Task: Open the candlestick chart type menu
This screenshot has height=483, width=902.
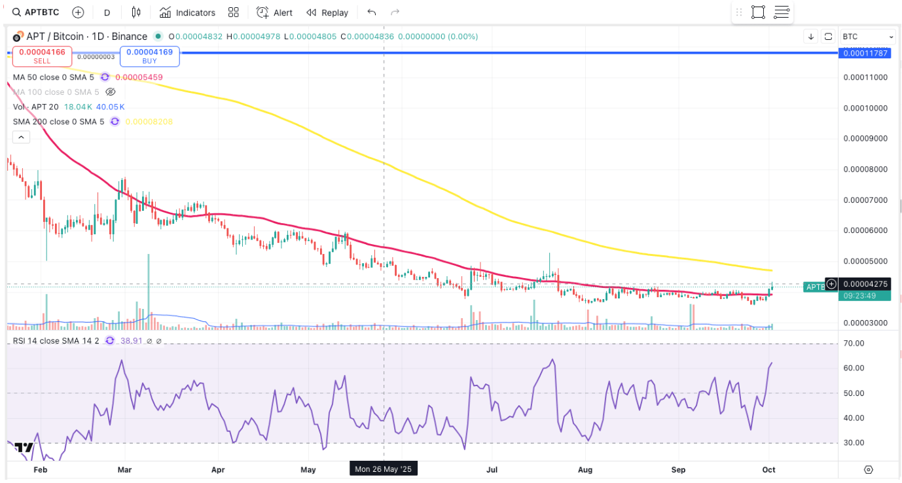Action: (x=136, y=12)
